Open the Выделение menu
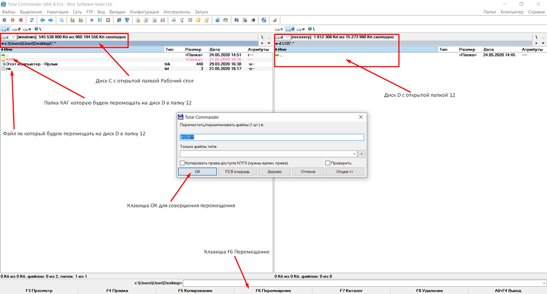The image size is (547, 294). 31,12
